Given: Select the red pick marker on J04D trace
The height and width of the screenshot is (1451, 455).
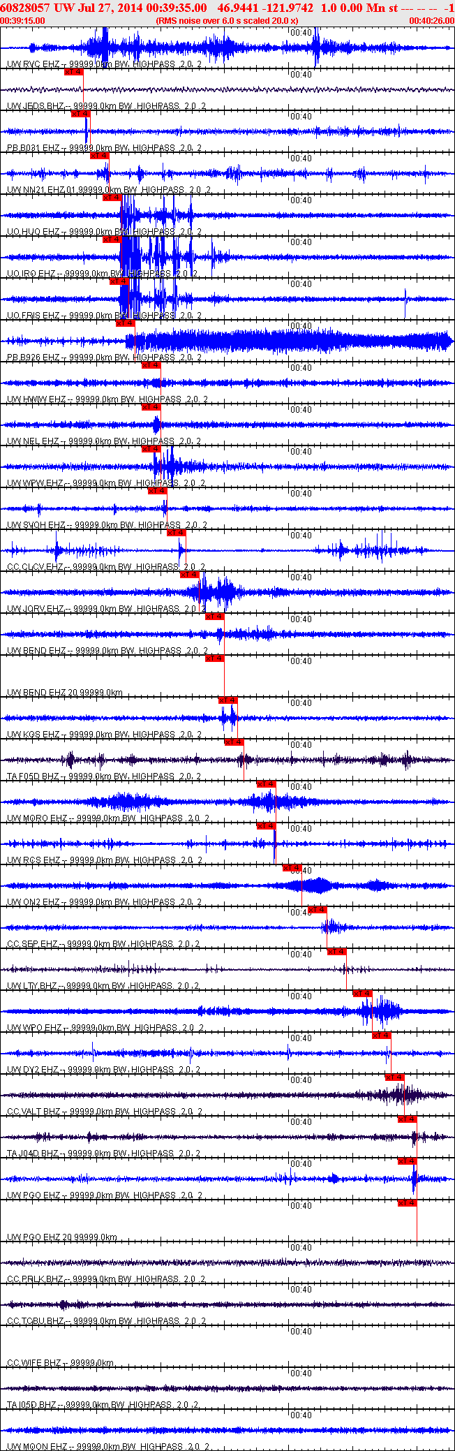Looking at the screenshot, I should [408, 1119].
